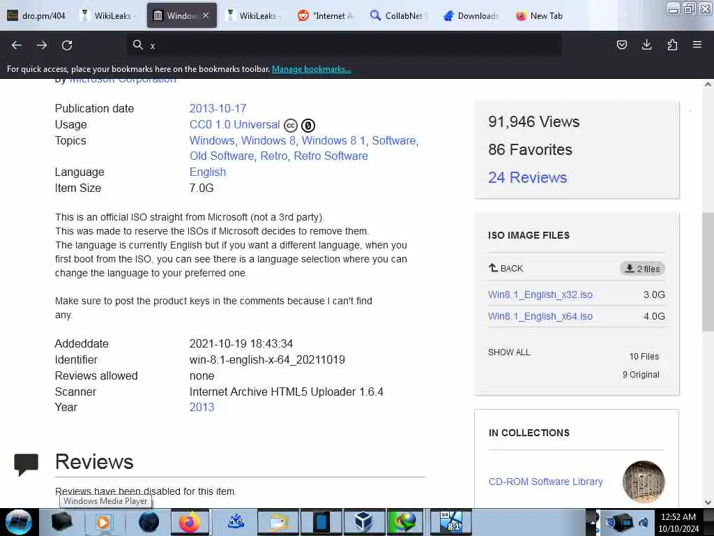Open the CC0 1.0 Universal license link

point(234,124)
